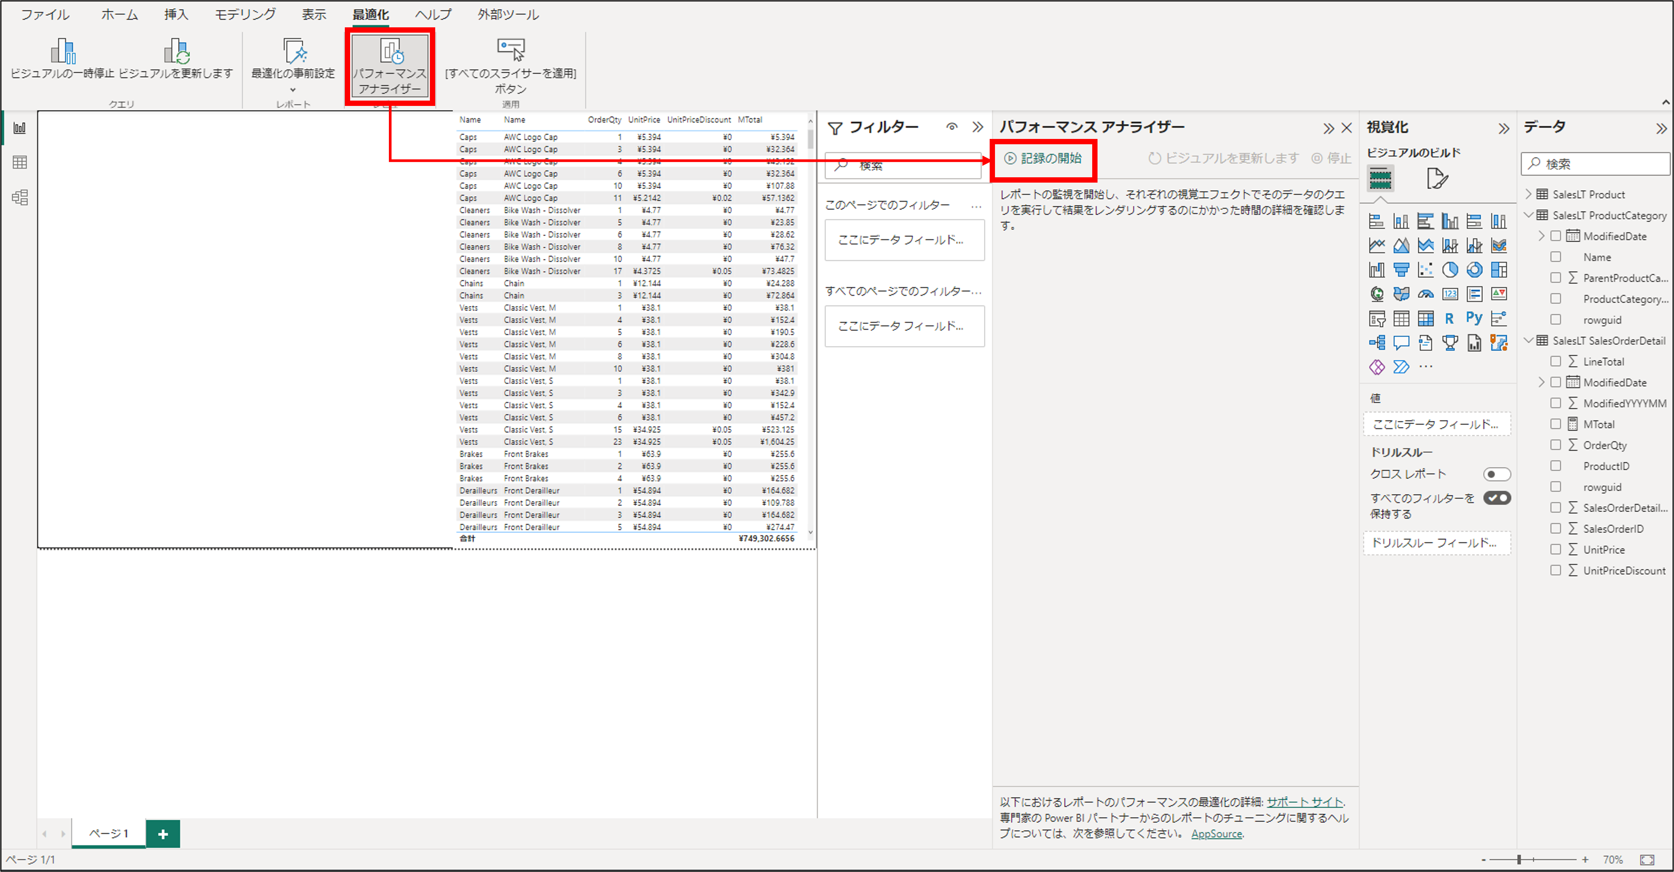Open the File ribbon tab

click(45, 14)
